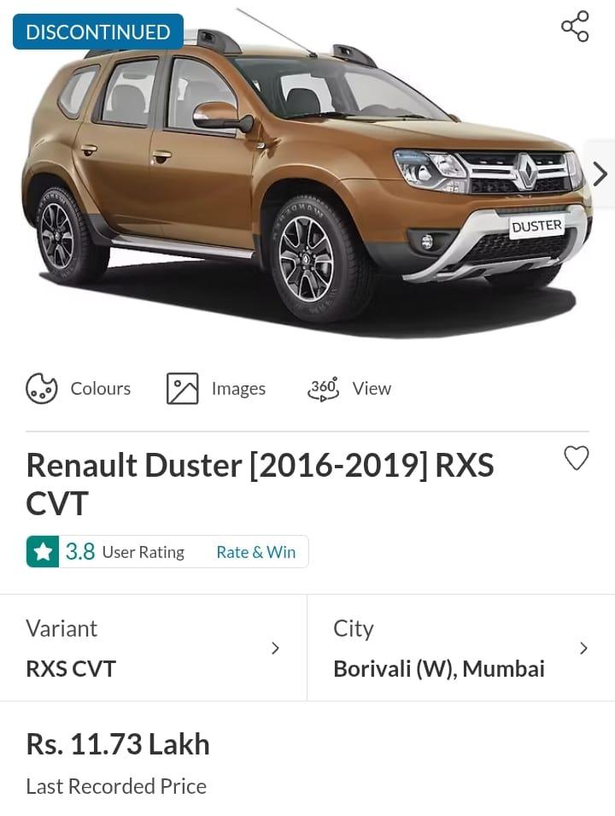Image resolution: width=615 pixels, height=816 pixels.
Task: Change city Borivali (W), Mumbai
Action: click(461, 648)
